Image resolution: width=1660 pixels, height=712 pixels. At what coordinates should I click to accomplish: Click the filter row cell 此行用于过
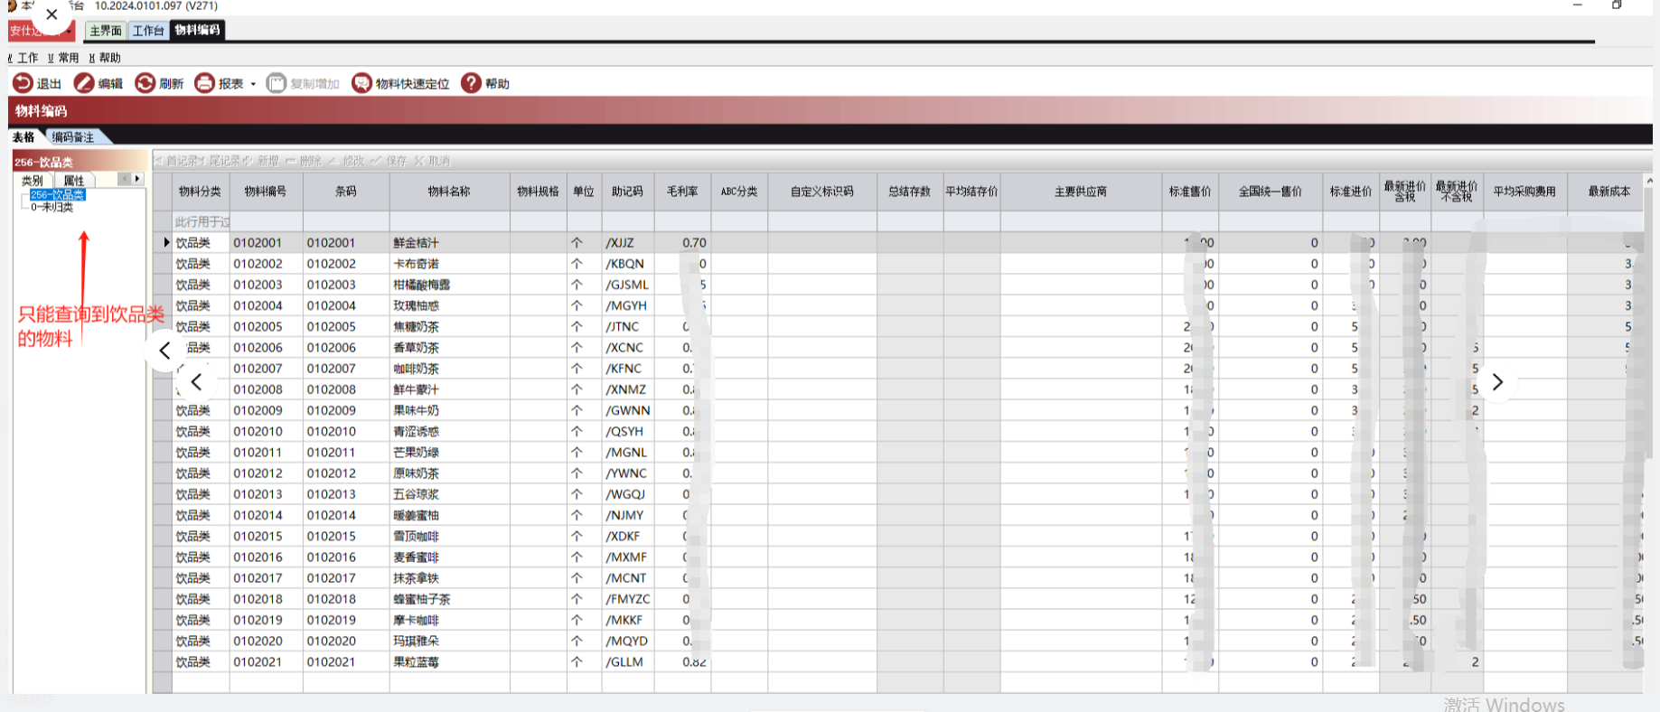201,222
